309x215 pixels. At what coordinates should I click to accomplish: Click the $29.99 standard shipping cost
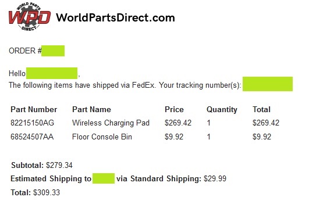(215, 178)
